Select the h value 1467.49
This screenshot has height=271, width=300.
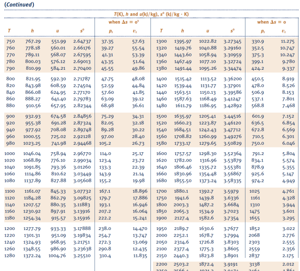pos(183,62)
